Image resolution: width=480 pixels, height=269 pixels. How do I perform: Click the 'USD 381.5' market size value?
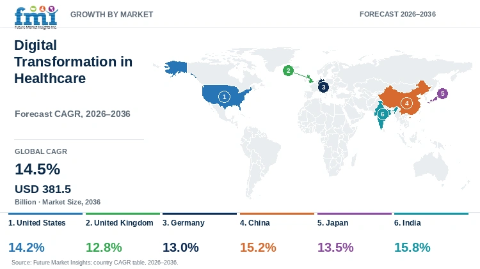(x=43, y=189)
